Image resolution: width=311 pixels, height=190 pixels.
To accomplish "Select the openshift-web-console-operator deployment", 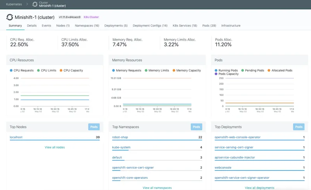I will 238,137.
